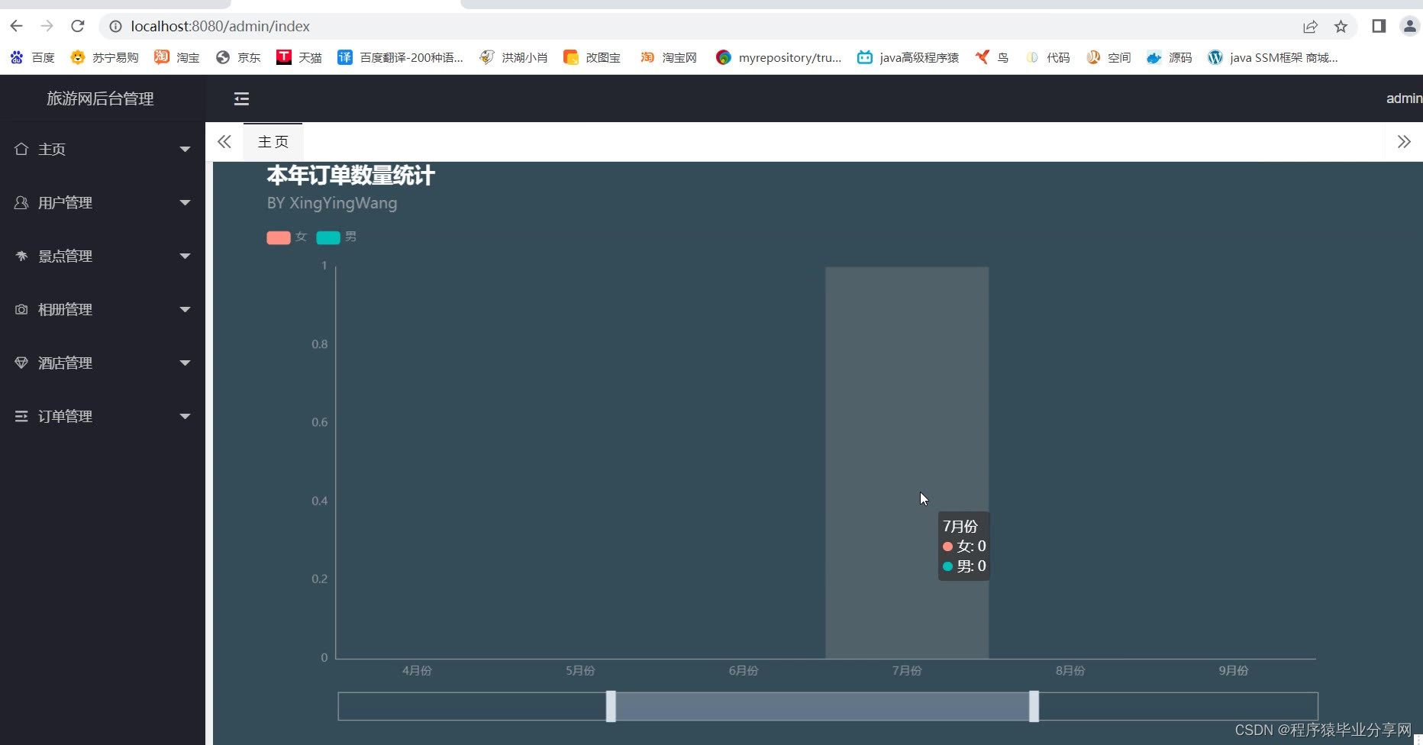Open the 改图宝 bookmark

pyautogui.click(x=592, y=57)
